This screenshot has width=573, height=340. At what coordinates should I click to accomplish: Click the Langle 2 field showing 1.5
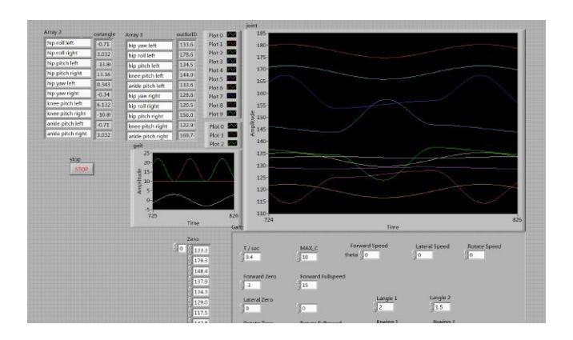[442, 307]
